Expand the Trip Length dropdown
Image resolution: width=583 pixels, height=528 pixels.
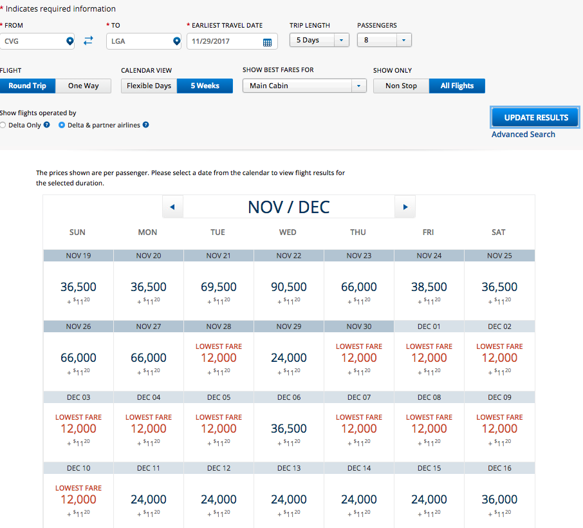[x=319, y=40]
